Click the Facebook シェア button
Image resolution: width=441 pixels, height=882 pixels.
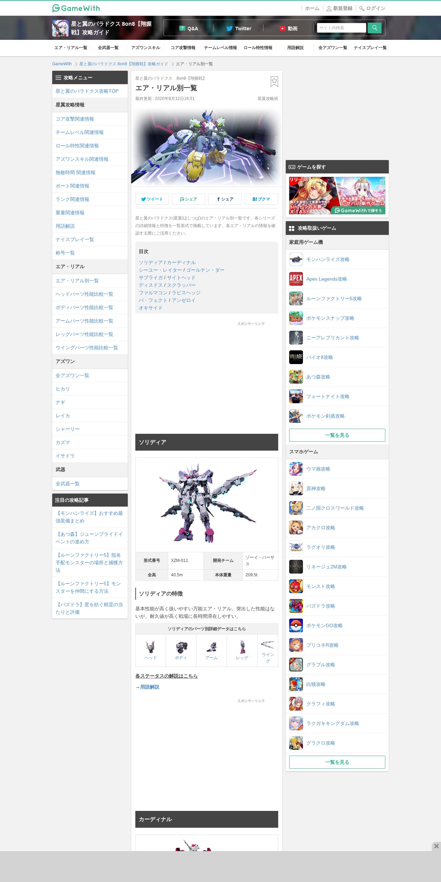coord(225,199)
